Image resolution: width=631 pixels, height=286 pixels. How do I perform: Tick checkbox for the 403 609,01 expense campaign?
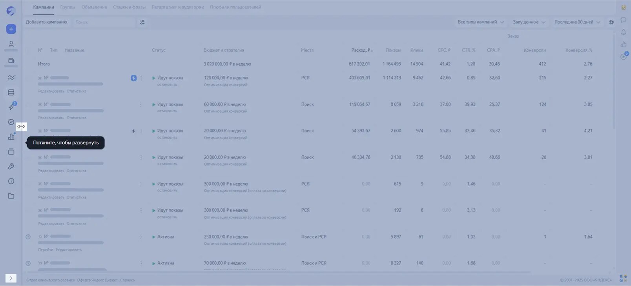(27, 78)
